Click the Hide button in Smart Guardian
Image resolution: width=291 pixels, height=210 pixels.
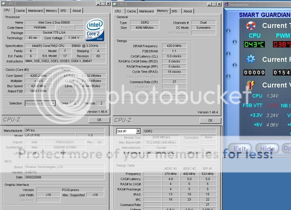click(267, 149)
